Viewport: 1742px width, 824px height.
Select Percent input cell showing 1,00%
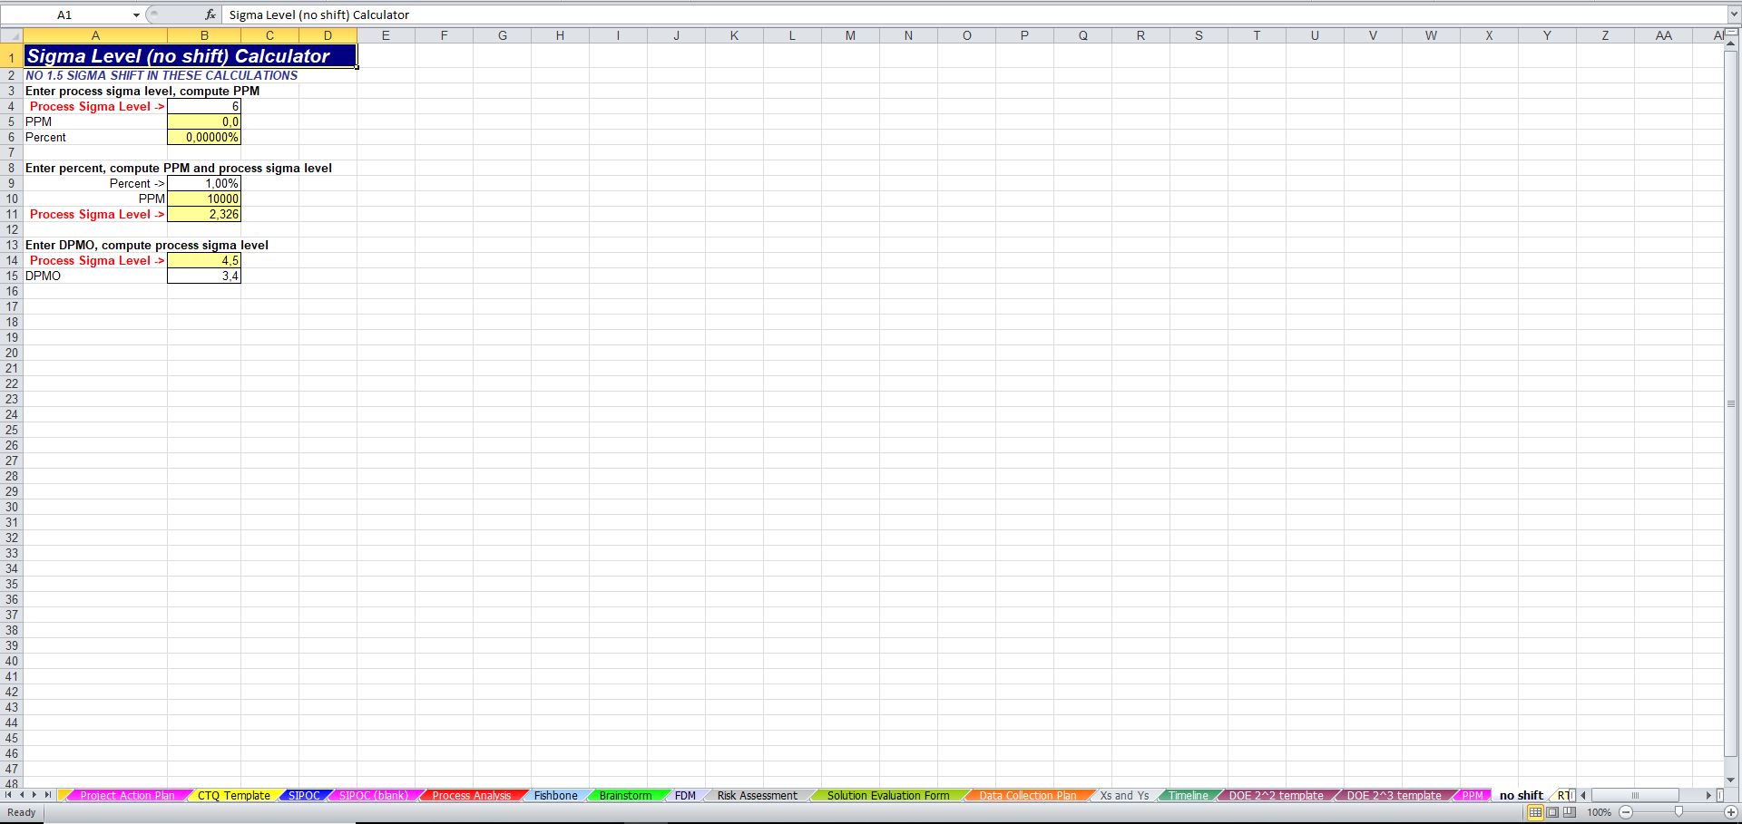click(x=204, y=183)
